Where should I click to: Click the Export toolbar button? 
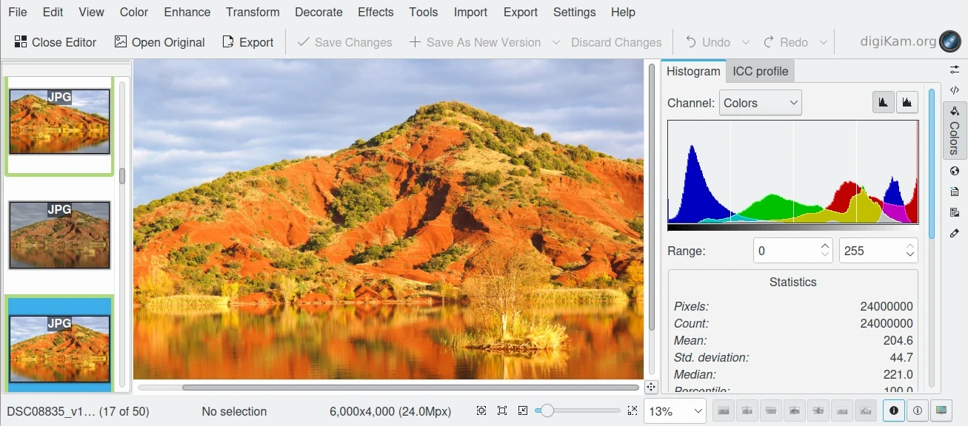tap(248, 42)
